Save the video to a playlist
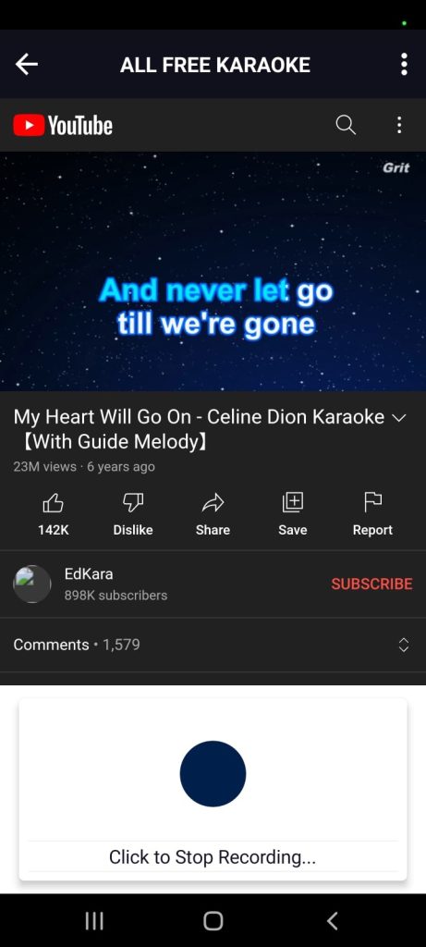426x947 pixels. (x=293, y=502)
